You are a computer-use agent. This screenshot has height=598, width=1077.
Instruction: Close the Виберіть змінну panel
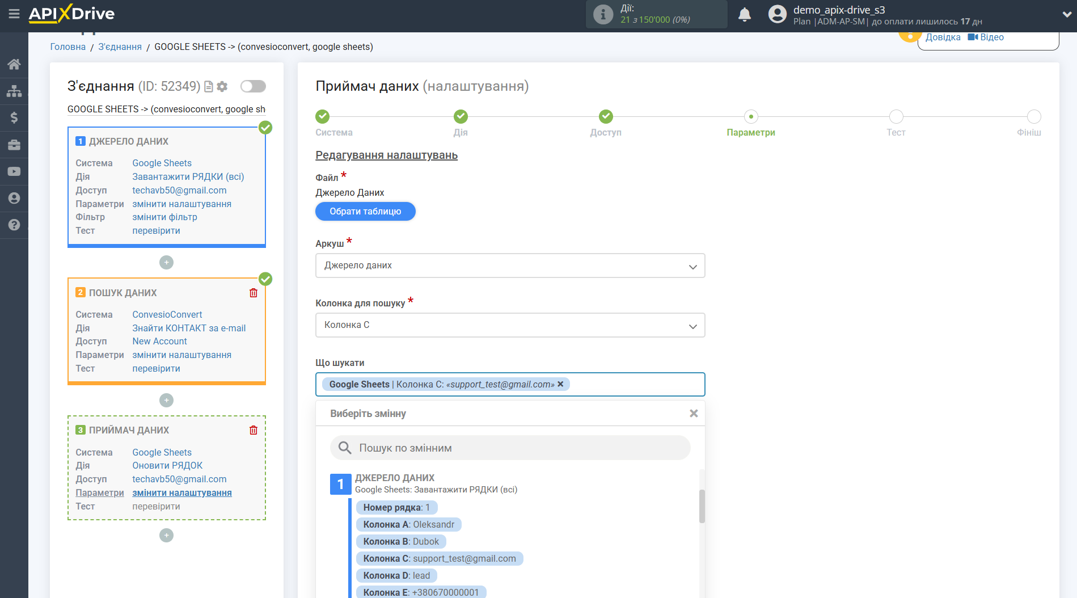693,414
